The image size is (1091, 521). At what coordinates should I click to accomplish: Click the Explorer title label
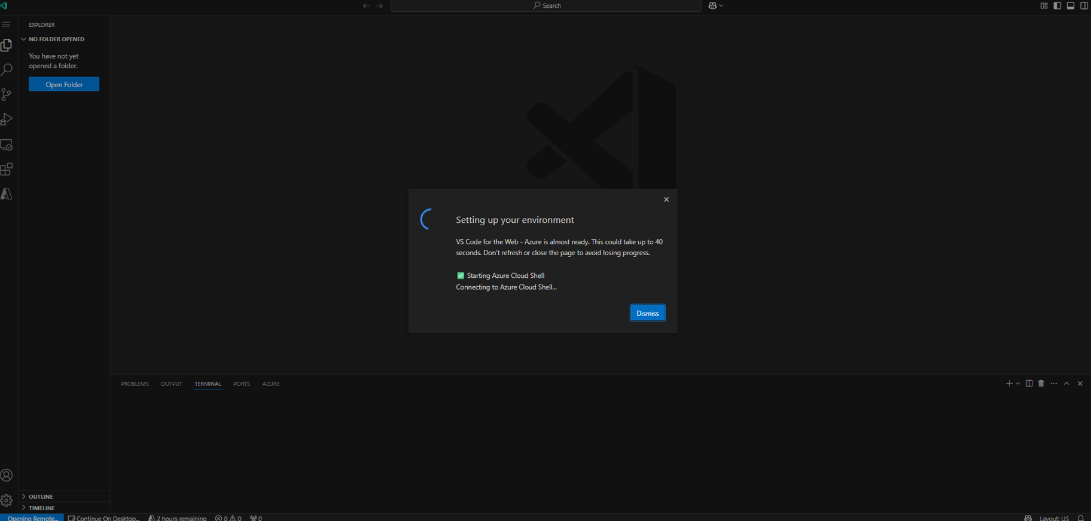(42, 25)
